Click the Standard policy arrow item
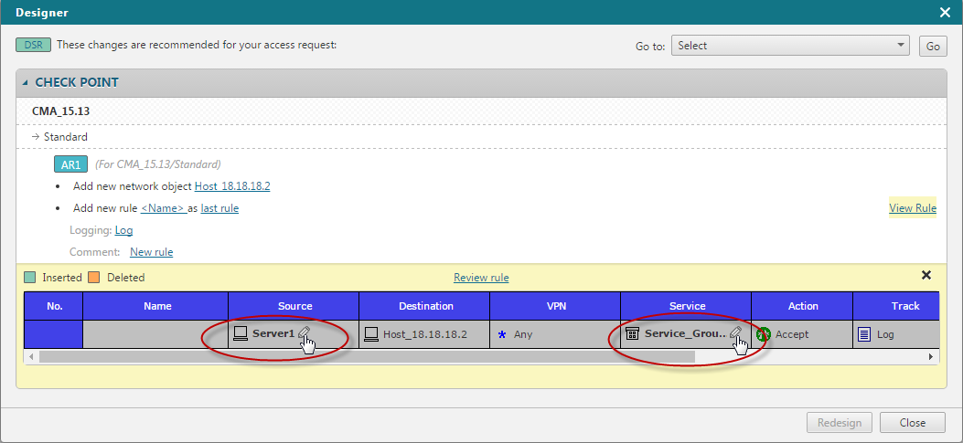 click(60, 137)
